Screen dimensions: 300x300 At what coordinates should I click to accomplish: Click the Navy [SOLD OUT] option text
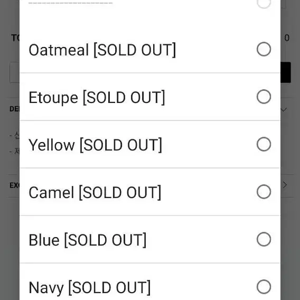[90, 287]
